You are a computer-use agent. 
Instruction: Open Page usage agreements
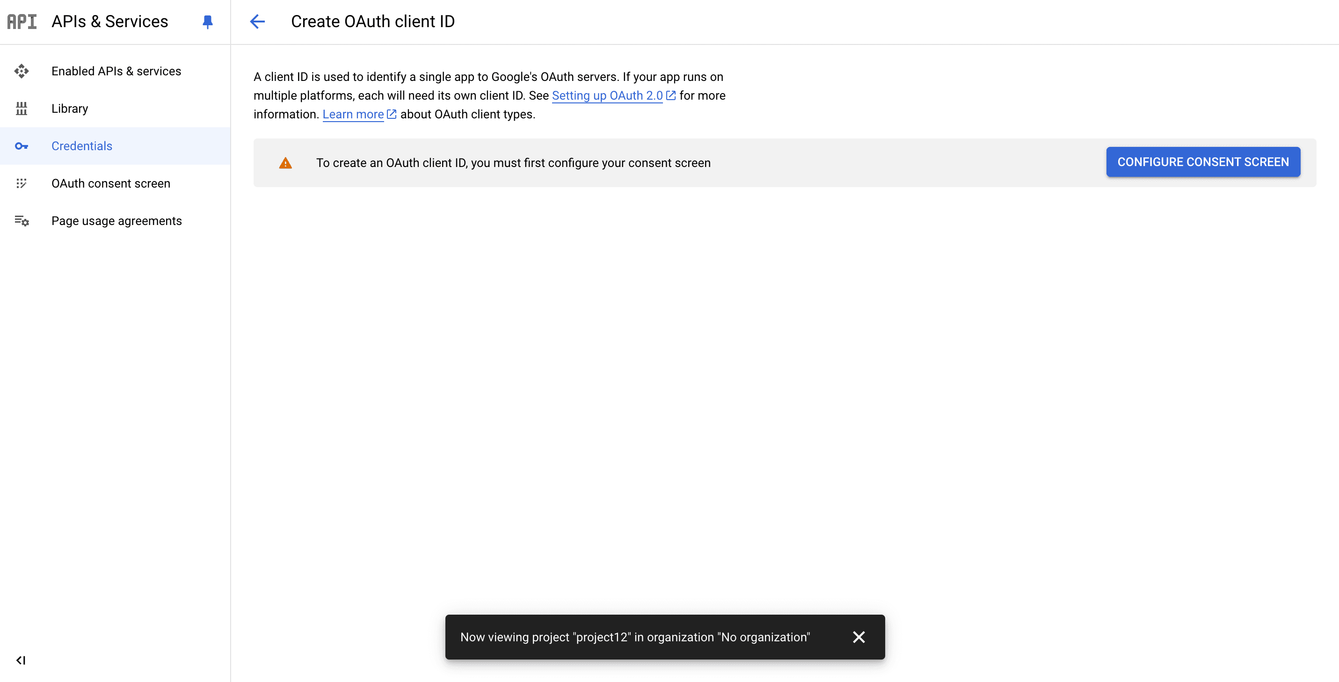click(116, 221)
